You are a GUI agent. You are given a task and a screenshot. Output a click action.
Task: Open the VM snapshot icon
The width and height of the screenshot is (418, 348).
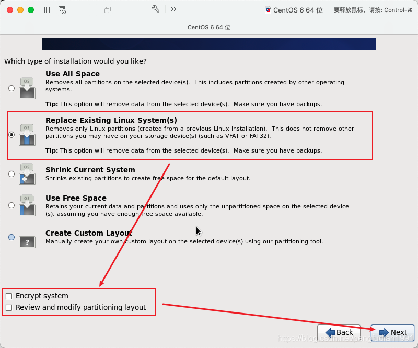pyautogui.click(x=62, y=10)
